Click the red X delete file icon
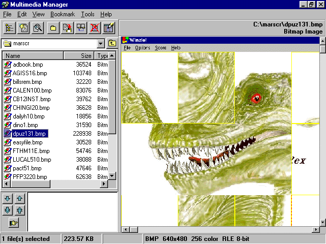The image size is (326, 244). (95, 28)
